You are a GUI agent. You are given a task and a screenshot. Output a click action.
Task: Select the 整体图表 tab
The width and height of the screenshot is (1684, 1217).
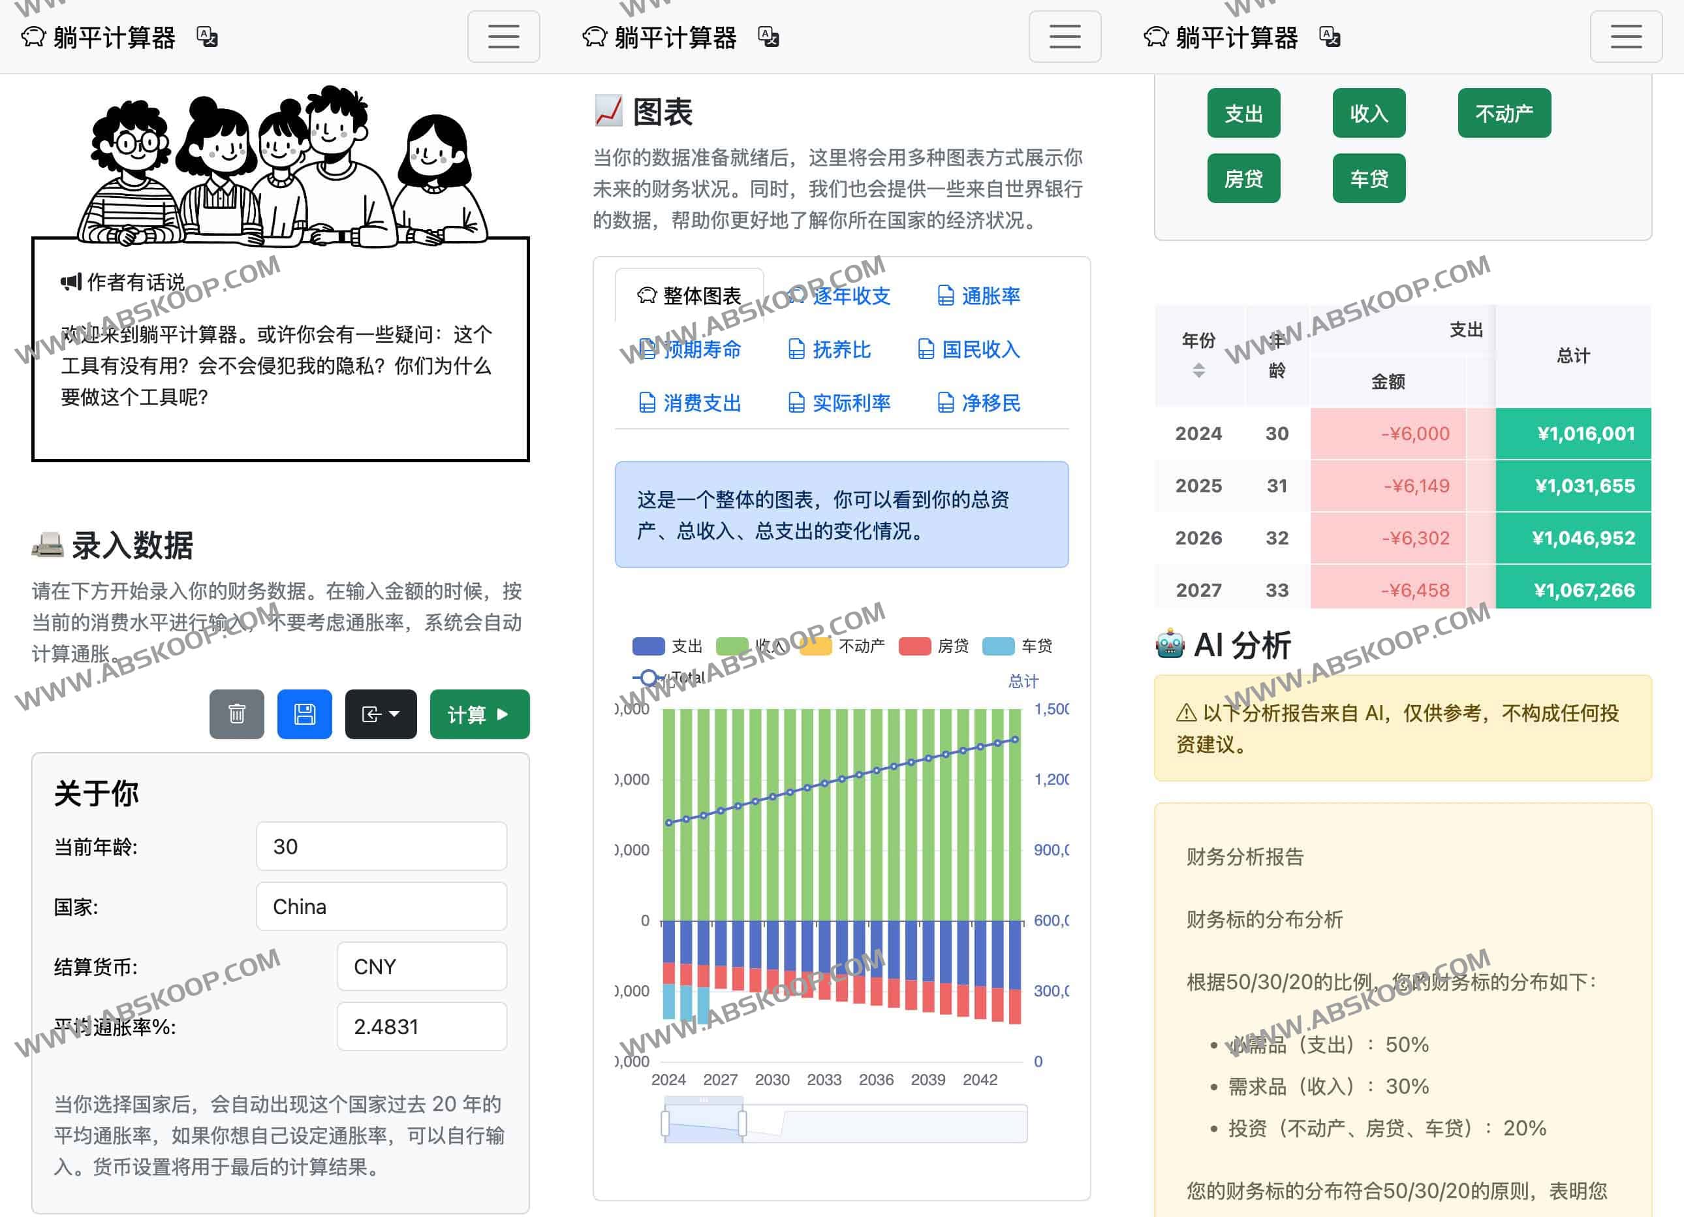689,296
